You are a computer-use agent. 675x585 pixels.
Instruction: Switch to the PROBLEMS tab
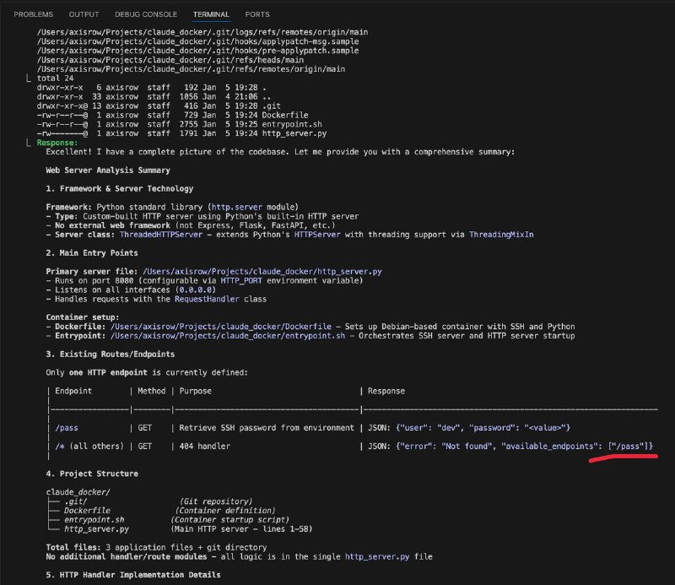[x=33, y=14]
